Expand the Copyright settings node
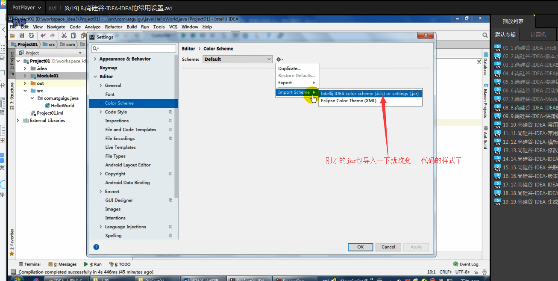Viewport: 558px width, 281px height. coord(101,174)
